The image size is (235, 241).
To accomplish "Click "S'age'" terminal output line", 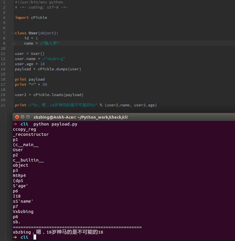I will 20,186.
